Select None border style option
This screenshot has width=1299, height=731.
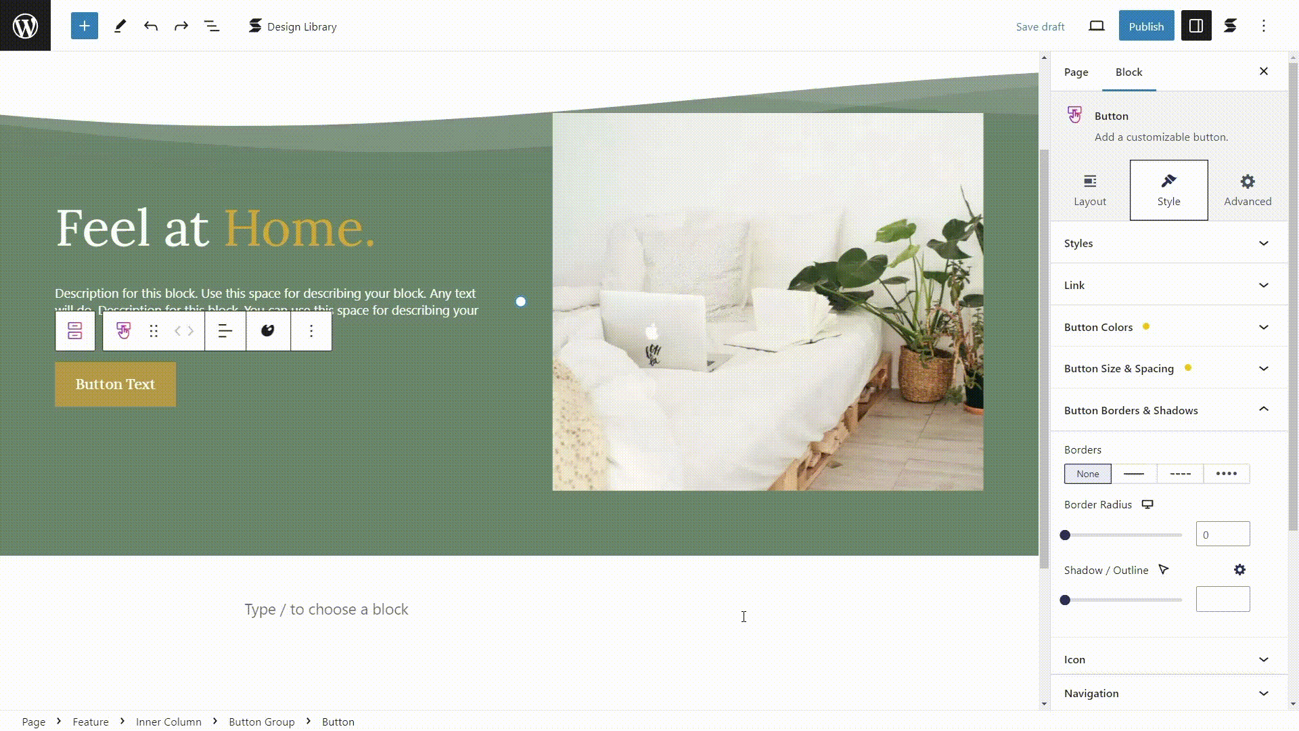point(1087,473)
